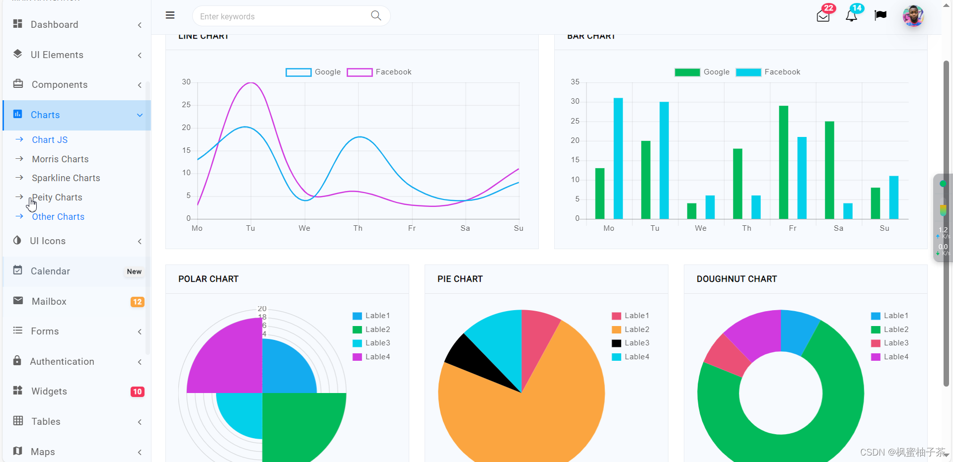Screen dimensions: 953x462
Task: Click arrow icon beside Sparkline Charts
Action: 19,178
